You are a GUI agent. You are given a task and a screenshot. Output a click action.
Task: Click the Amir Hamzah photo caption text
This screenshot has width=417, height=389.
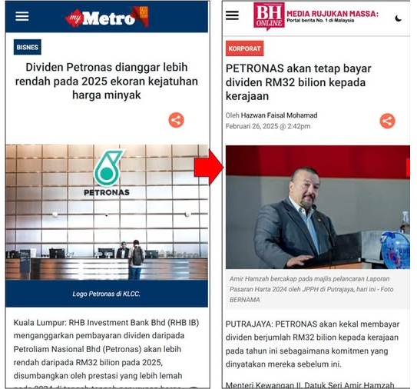coord(311,289)
